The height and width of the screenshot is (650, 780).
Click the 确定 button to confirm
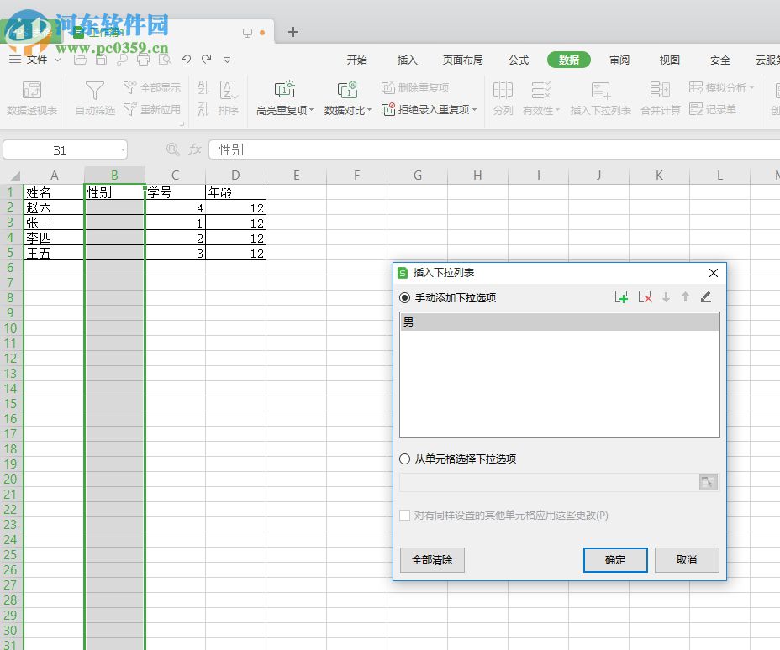click(615, 560)
